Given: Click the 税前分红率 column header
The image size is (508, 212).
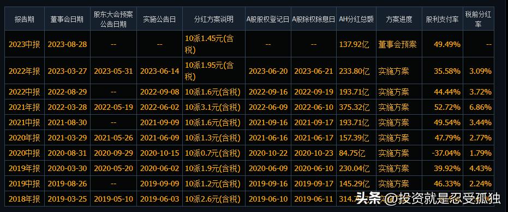Looking at the screenshot, I should coord(478,19).
